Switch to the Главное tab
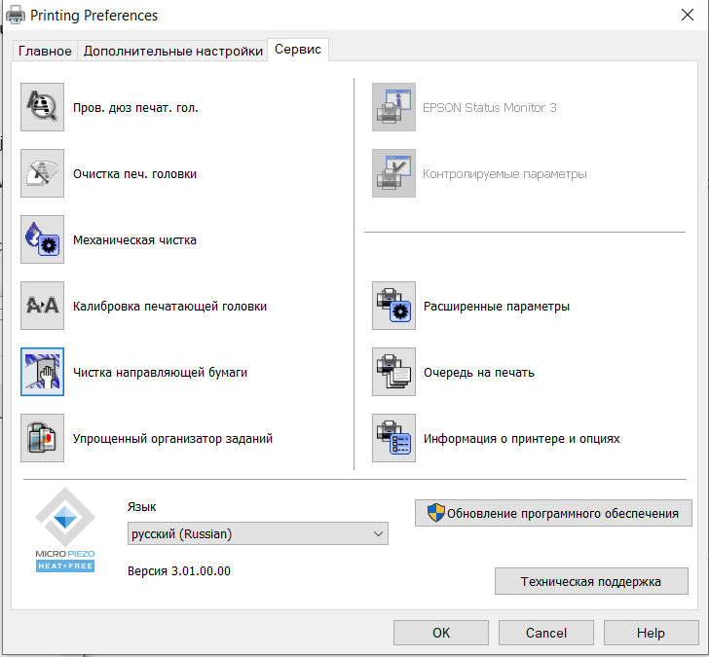 tap(45, 51)
